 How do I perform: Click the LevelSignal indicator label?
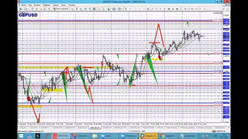217,13
